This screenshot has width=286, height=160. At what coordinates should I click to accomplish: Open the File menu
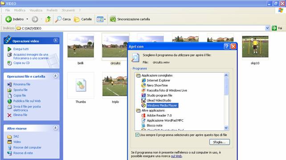coord(8,10)
